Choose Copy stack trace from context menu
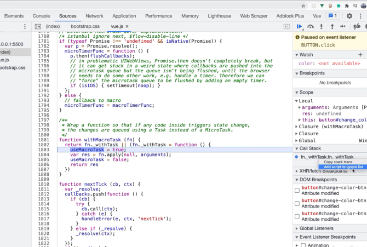Image resolution: width=367 pixels, height=247 pixels. (338, 162)
